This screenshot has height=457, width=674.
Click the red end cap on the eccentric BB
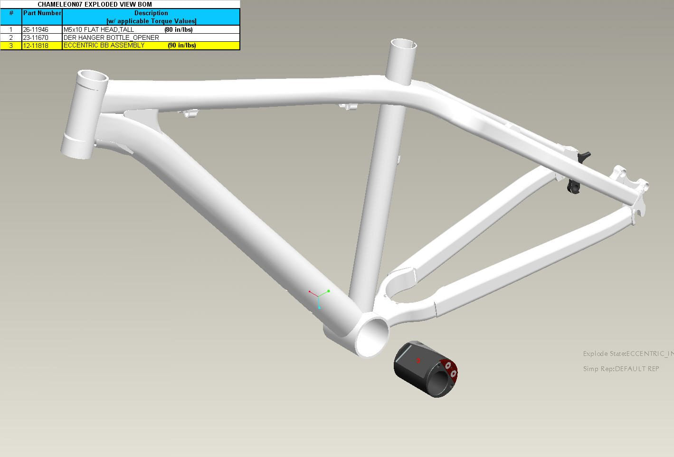point(449,369)
